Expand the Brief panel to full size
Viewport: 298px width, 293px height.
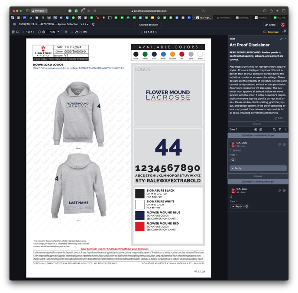[281, 39]
